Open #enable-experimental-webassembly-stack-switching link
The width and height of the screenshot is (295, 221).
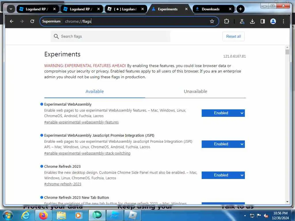pos(87,153)
